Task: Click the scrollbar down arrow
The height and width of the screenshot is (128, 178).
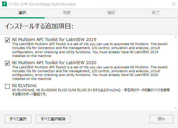Action: pyautogui.click(x=176, y=108)
